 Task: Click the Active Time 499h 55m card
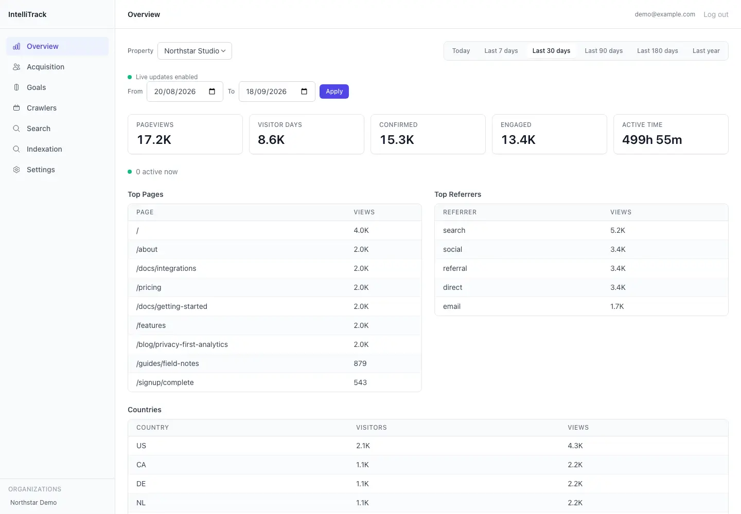671,134
